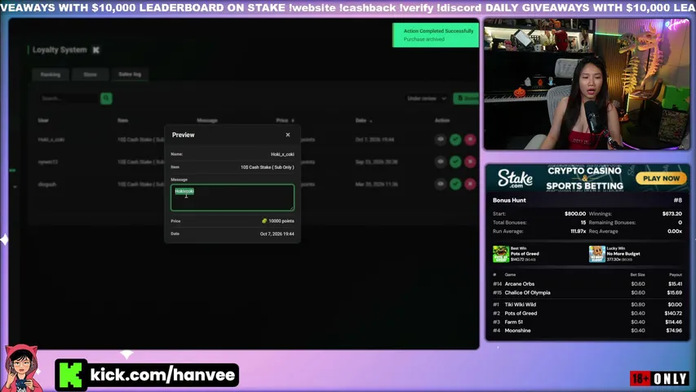Sort the table by Date column
The image size is (696, 392).
tap(364, 120)
